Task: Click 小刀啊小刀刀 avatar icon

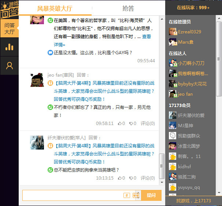Action: point(173,63)
